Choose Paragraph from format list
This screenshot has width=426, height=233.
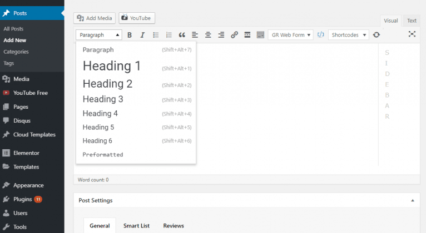point(136,50)
